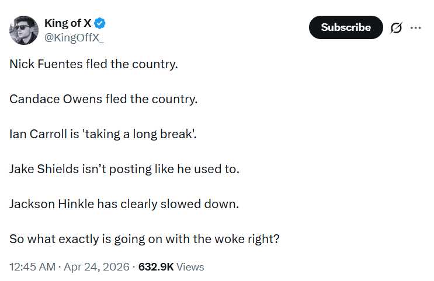Open the three-dot More options menu

(x=416, y=27)
